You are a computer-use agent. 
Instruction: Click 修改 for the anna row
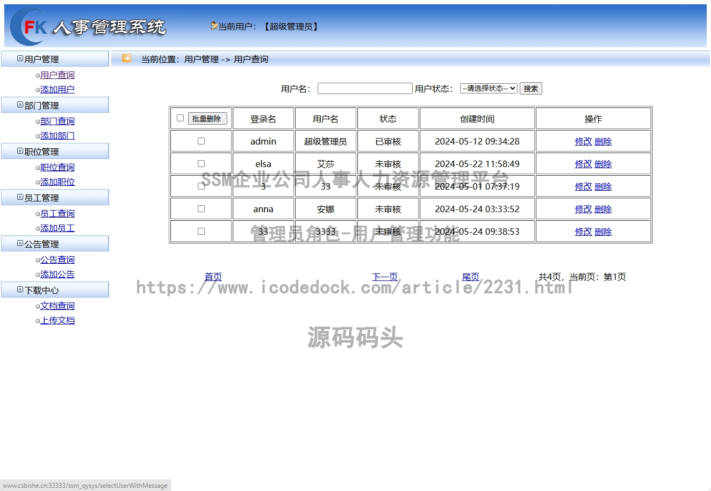click(583, 209)
